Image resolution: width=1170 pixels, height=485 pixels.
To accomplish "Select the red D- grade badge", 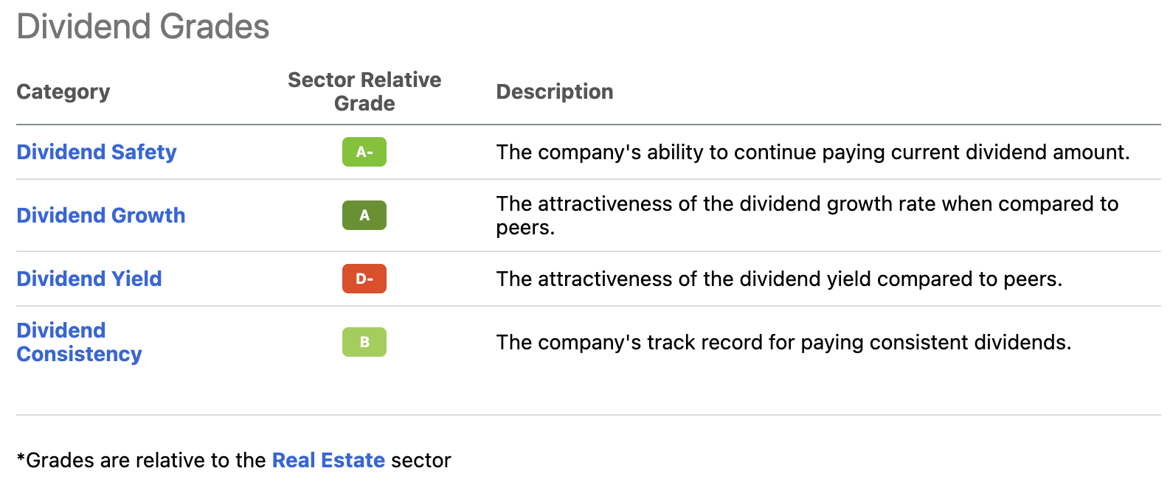I will pos(364,279).
